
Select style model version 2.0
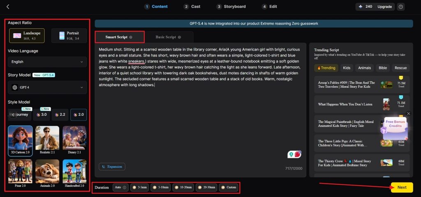point(79,115)
